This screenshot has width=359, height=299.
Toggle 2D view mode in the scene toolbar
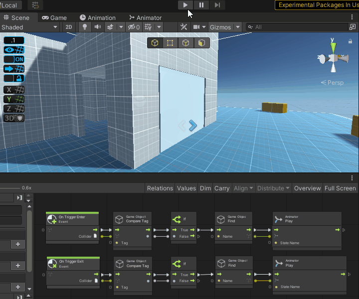[x=69, y=27]
